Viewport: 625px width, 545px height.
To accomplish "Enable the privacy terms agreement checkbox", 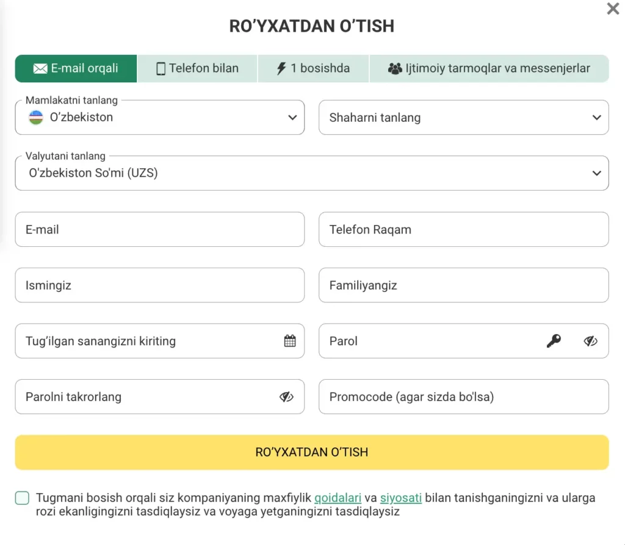I will 22,498.
